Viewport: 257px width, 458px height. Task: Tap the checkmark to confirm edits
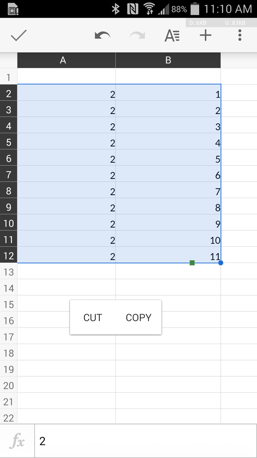pyautogui.click(x=19, y=36)
